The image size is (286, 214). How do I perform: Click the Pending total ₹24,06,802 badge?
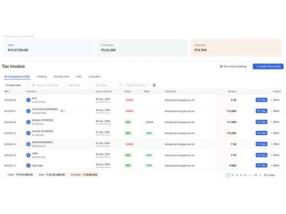[x=84, y=175]
